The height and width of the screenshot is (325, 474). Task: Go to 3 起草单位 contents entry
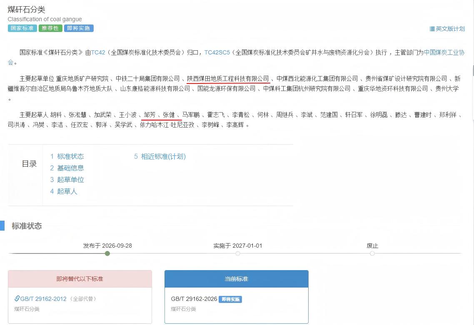pyautogui.click(x=67, y=180)
